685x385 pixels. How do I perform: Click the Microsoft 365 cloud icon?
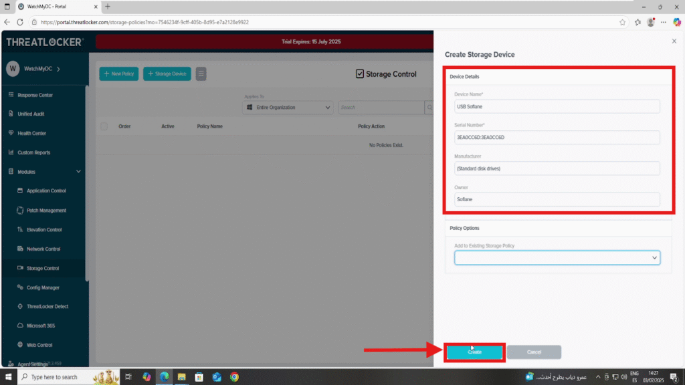[20, 326]
